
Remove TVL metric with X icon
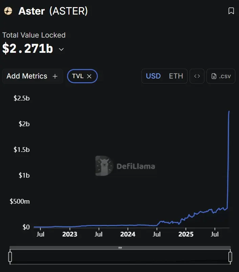pos(89,76)
